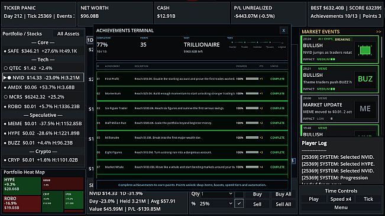Click the bullet marker beside CRYP stock
The height and width of the screenshot is (216, 385).
(5, 160)
